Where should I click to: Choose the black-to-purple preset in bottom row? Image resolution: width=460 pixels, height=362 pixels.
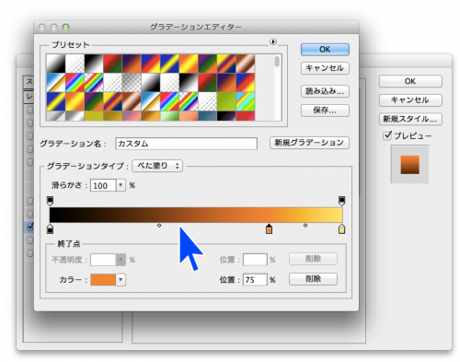coord(226,116)
